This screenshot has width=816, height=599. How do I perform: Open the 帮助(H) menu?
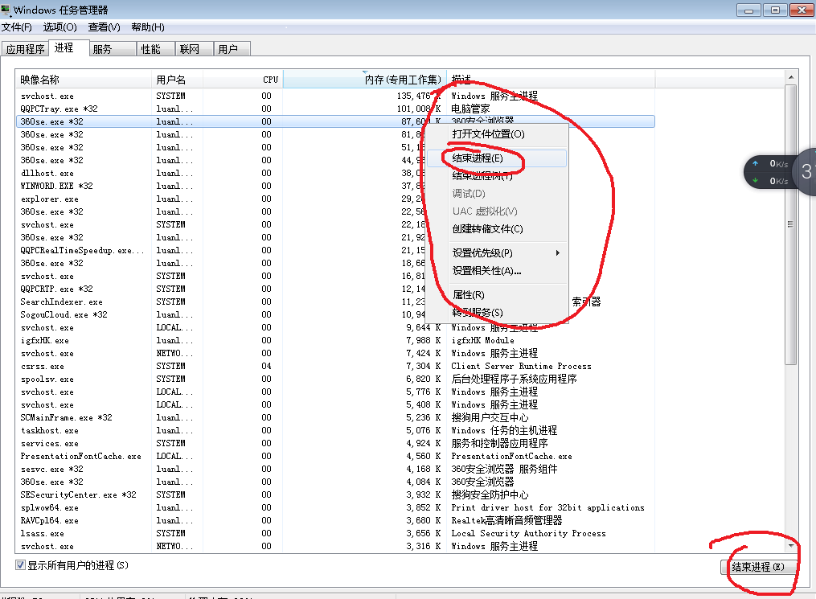(148, 27)
